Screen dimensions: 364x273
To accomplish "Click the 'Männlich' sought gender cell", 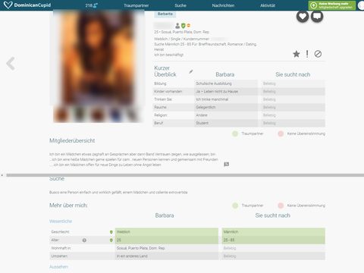I will point(274,232).
